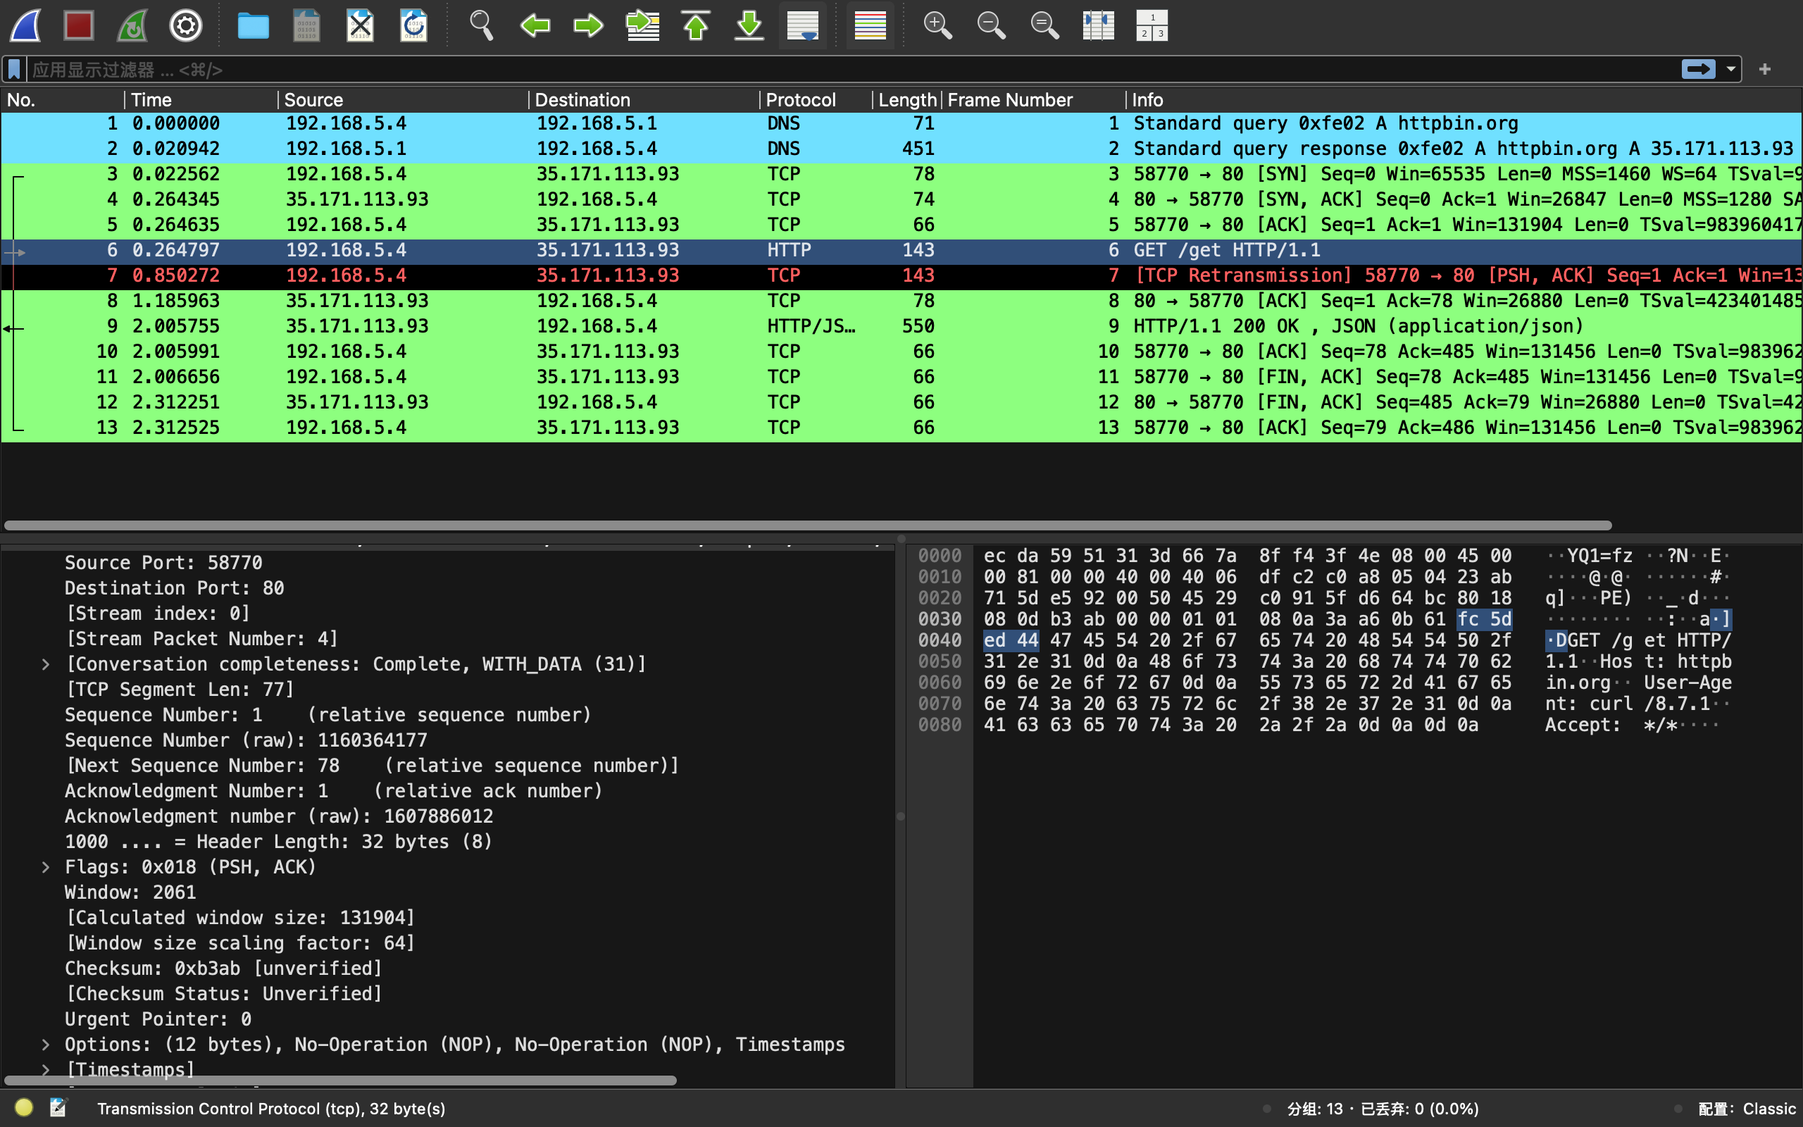Change pane layout with the 1-2-3 icon
Image resolution: width=1803 pixels, height=1127 pixels.
1152,26
